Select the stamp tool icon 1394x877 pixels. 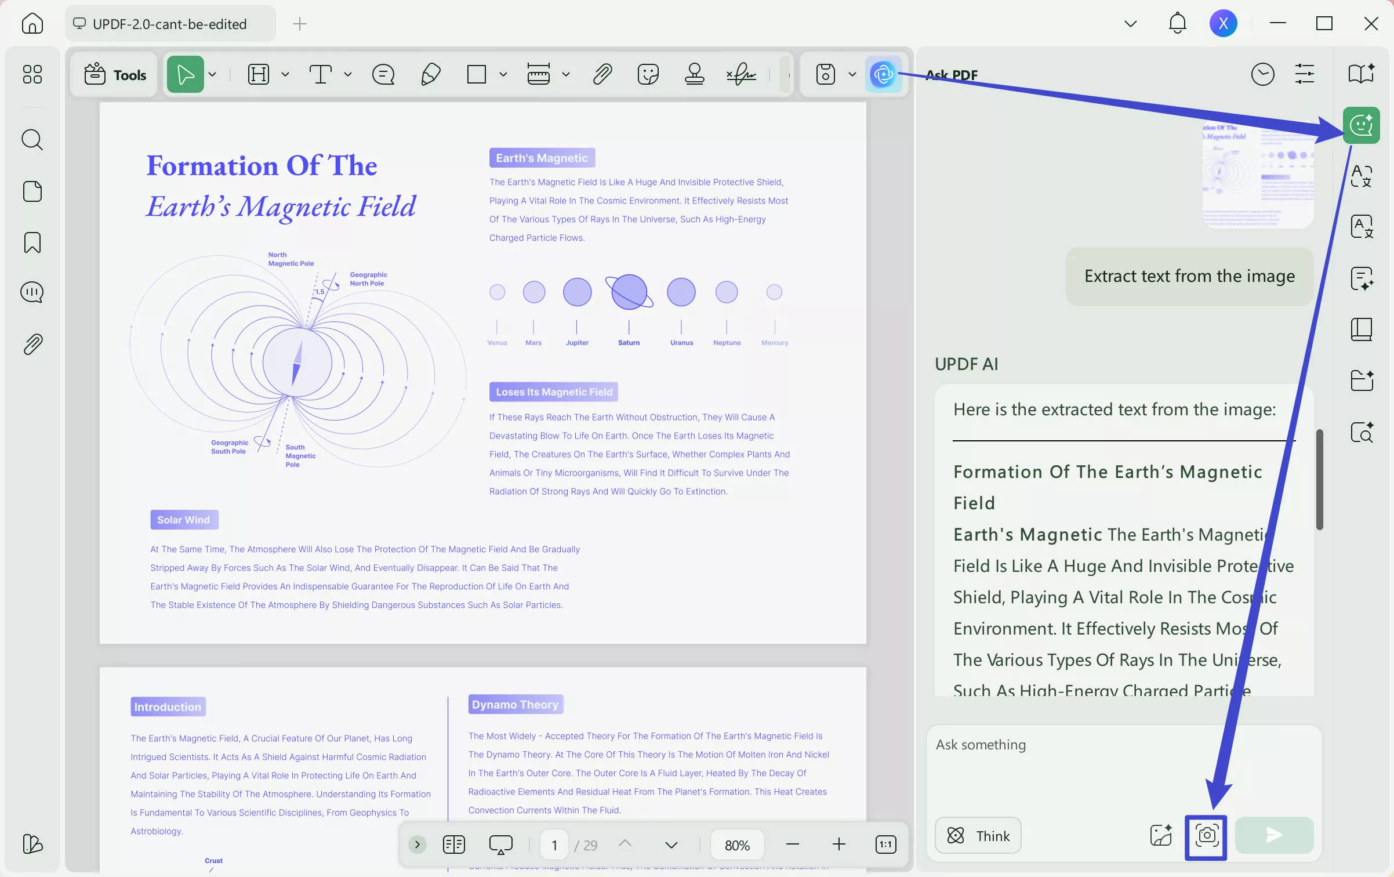pyautogui.click(x=694, y=74)
